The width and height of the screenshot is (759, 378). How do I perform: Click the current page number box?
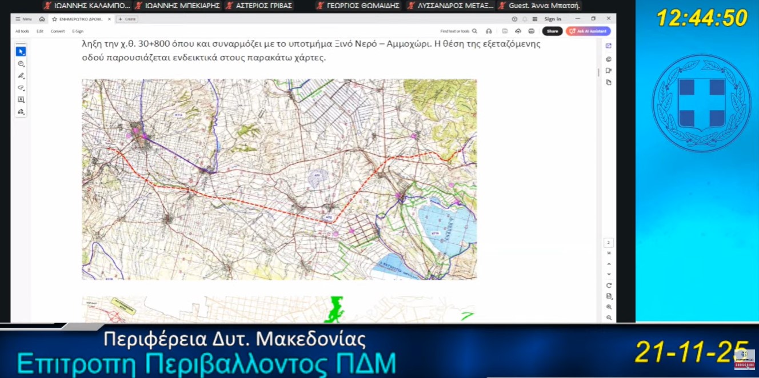point(609,243)
